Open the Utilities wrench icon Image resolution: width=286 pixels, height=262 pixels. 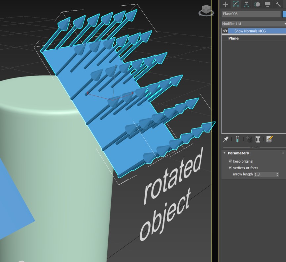point(278,4)
